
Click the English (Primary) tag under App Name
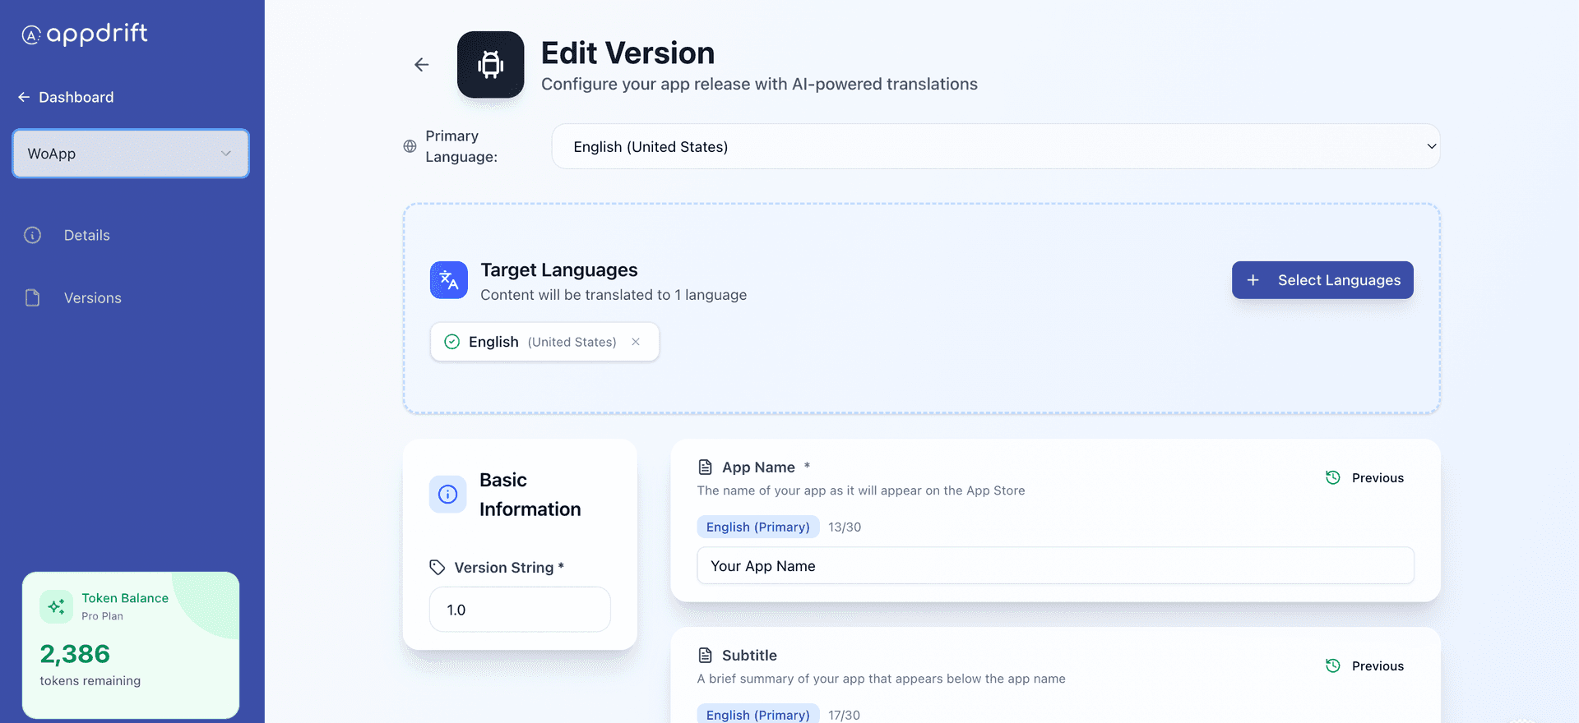[758, 527]
